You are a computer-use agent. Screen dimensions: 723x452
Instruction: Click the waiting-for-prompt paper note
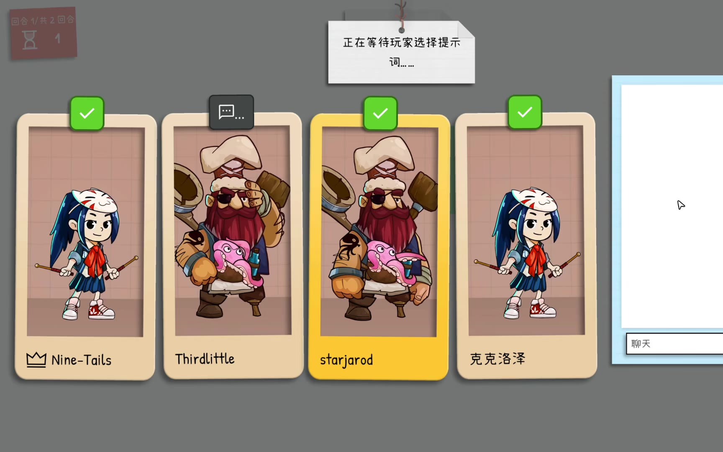[401, 52]
